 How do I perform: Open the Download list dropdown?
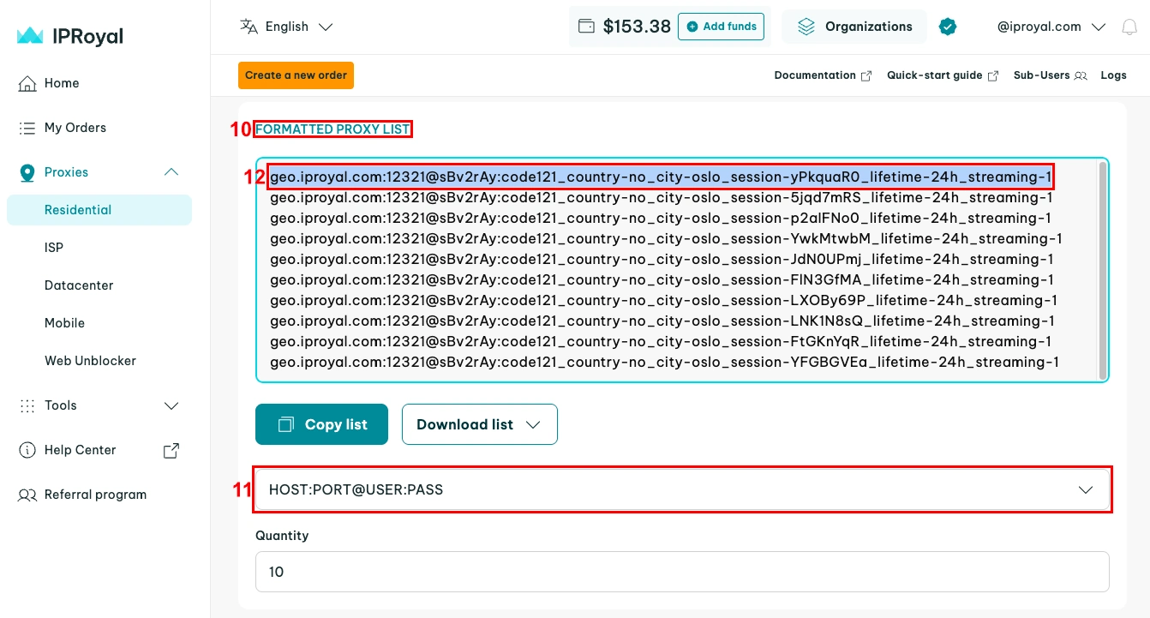coord(480,424)
